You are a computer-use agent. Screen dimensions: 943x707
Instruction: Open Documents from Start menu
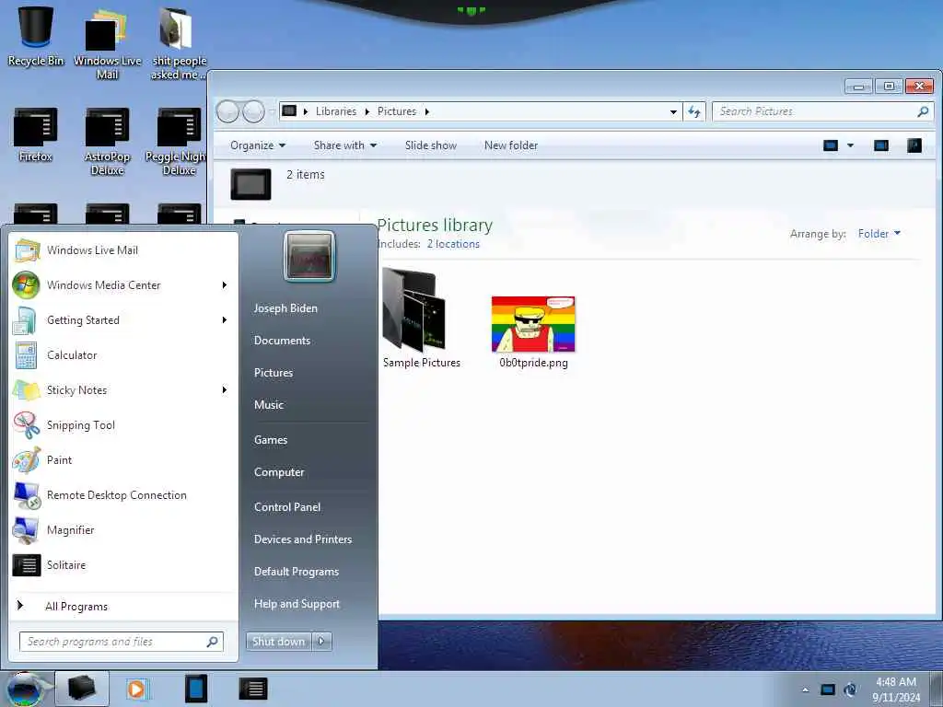pos(282,341)
